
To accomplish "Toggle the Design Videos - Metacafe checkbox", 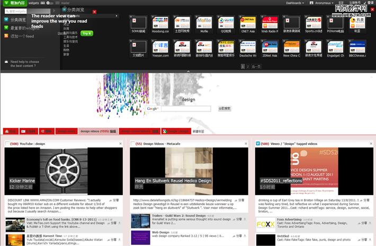I will click(132, 144).
